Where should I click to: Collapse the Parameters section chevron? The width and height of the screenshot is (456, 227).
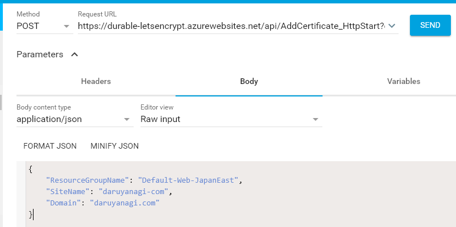(74, 54)
